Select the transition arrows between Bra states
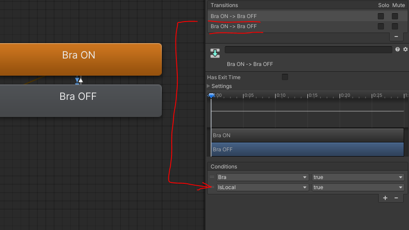Screen dimensions: 409x230 click(79, 80)
